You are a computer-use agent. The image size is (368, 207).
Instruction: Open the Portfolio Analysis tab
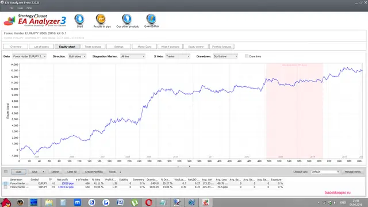coord(222,47)
